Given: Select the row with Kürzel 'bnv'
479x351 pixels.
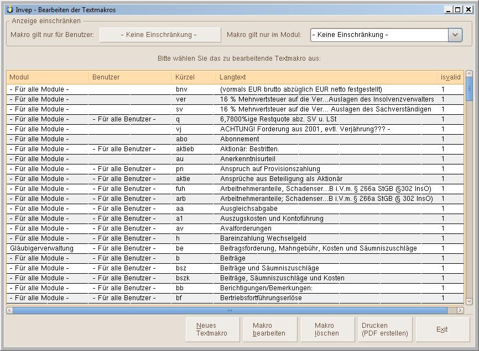Looking at the screenshot, I should [x=235, y=89].
